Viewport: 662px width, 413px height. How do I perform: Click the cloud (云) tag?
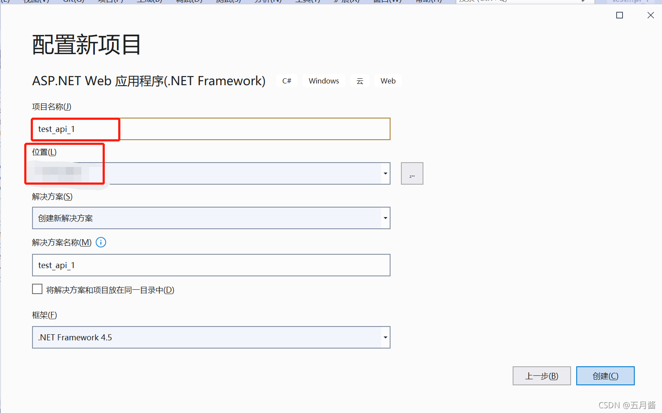pyautogui.click(x=360, y=81)
